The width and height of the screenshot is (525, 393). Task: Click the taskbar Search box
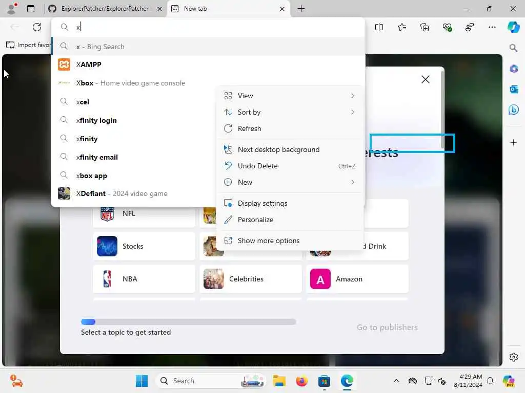pyautogui.click(x=210, y=381)
